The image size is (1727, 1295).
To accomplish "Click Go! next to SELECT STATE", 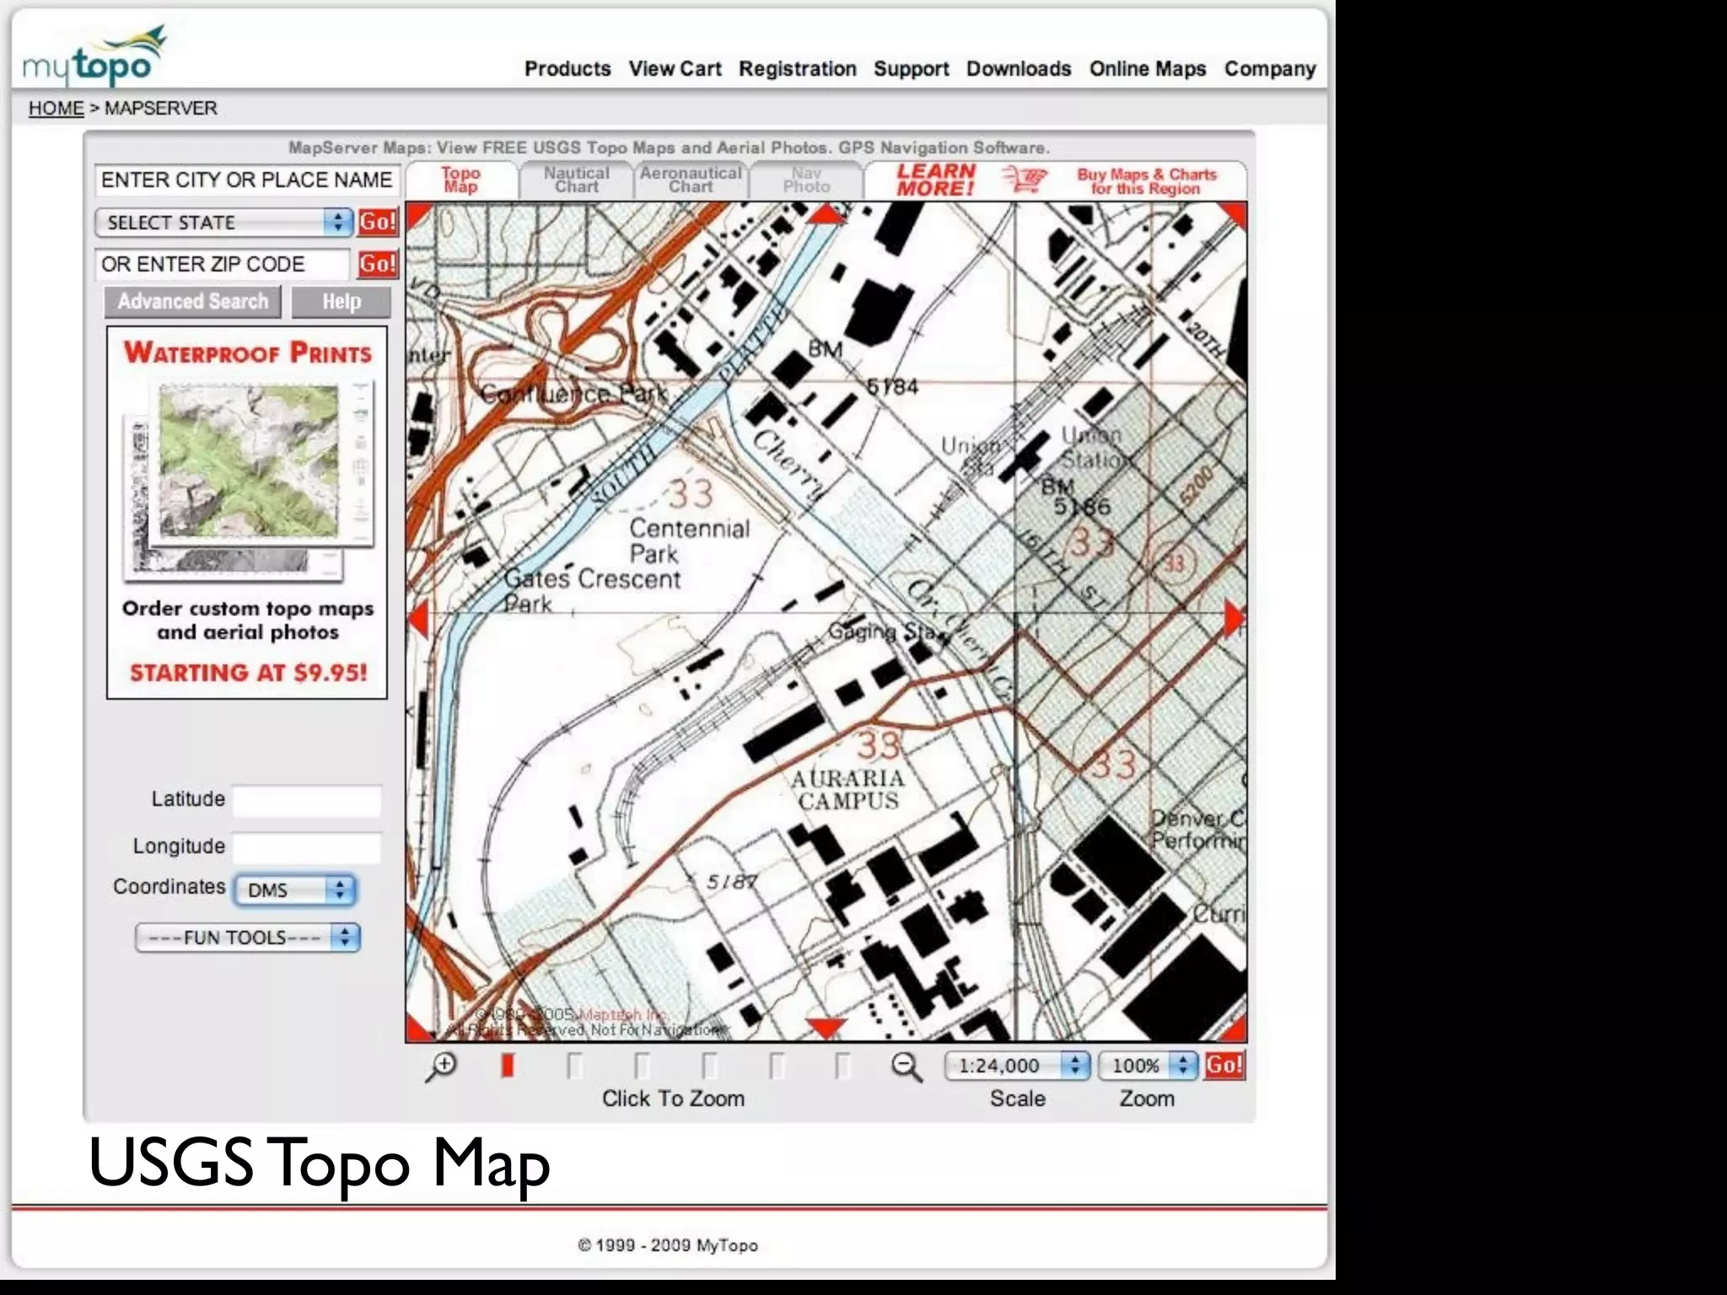I will tap(377, 222).
